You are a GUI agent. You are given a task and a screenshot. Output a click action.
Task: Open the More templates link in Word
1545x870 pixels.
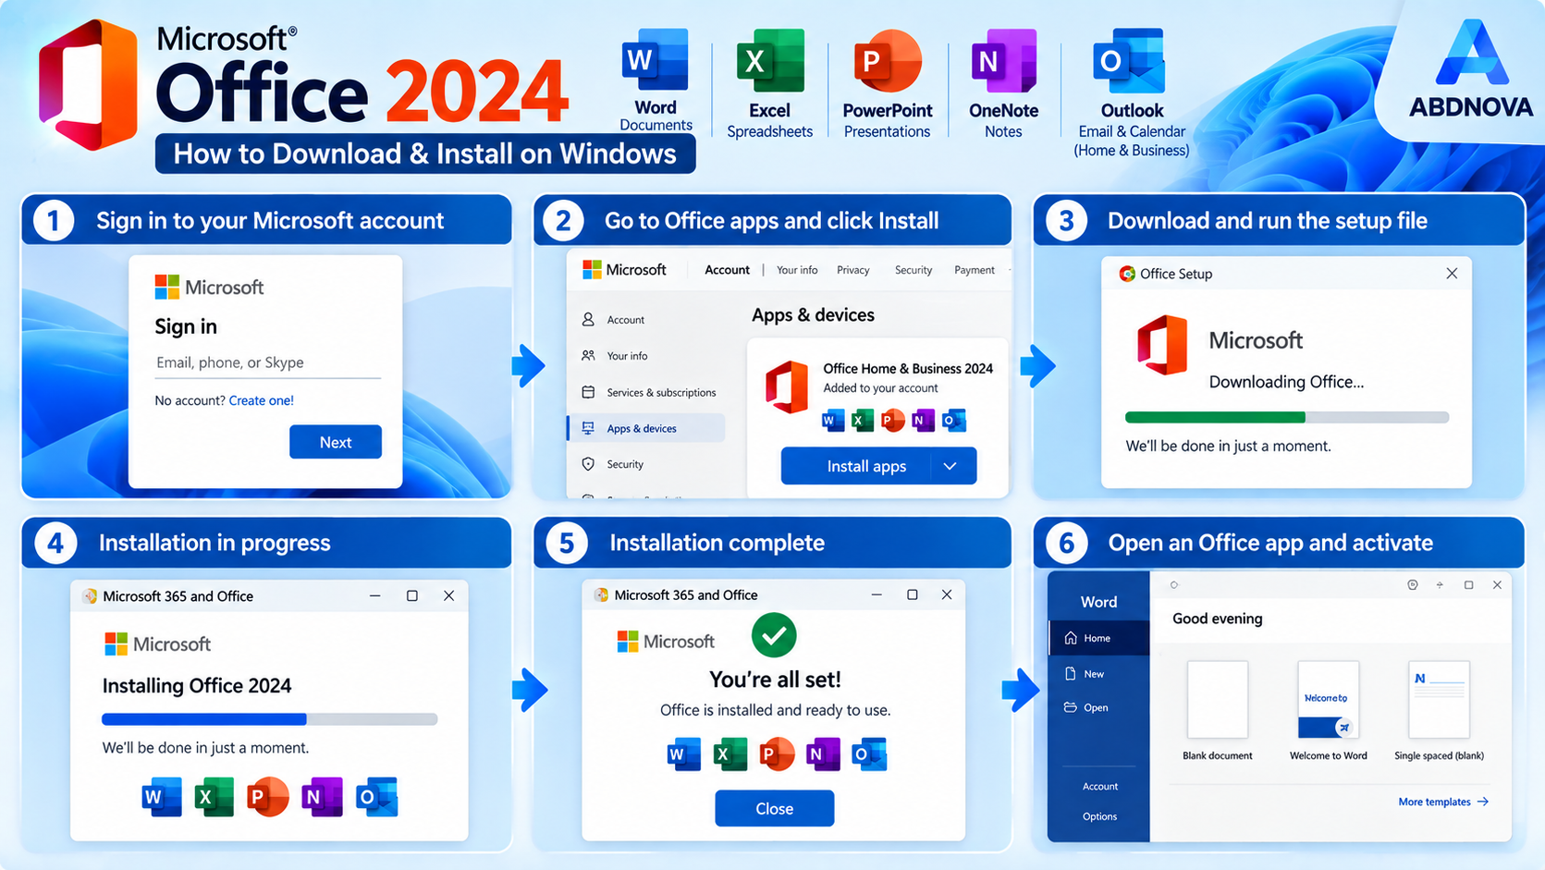pos(1443,802)
